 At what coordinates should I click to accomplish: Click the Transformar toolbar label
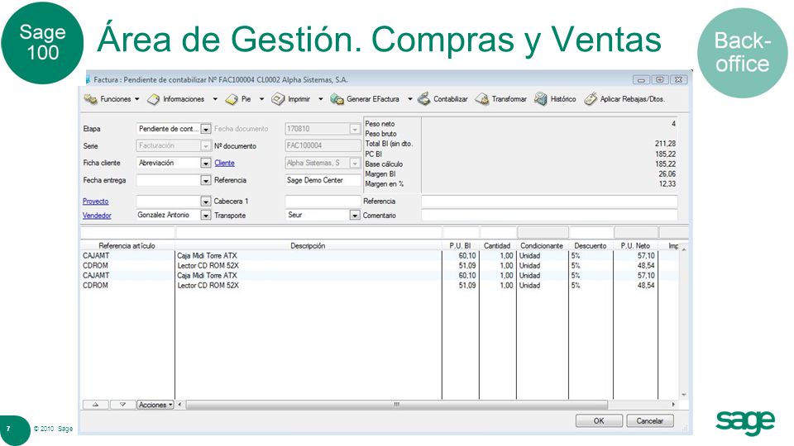[509, 99]
